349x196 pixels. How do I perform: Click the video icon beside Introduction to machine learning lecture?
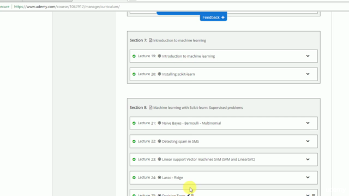click(x=159, y=56)
